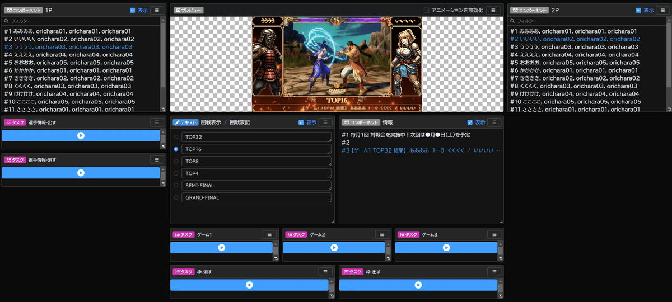Click the タスク badge of ゲーム1 panel
The image size is (672, 302).
pyautogui.click(x=184, y=234)
